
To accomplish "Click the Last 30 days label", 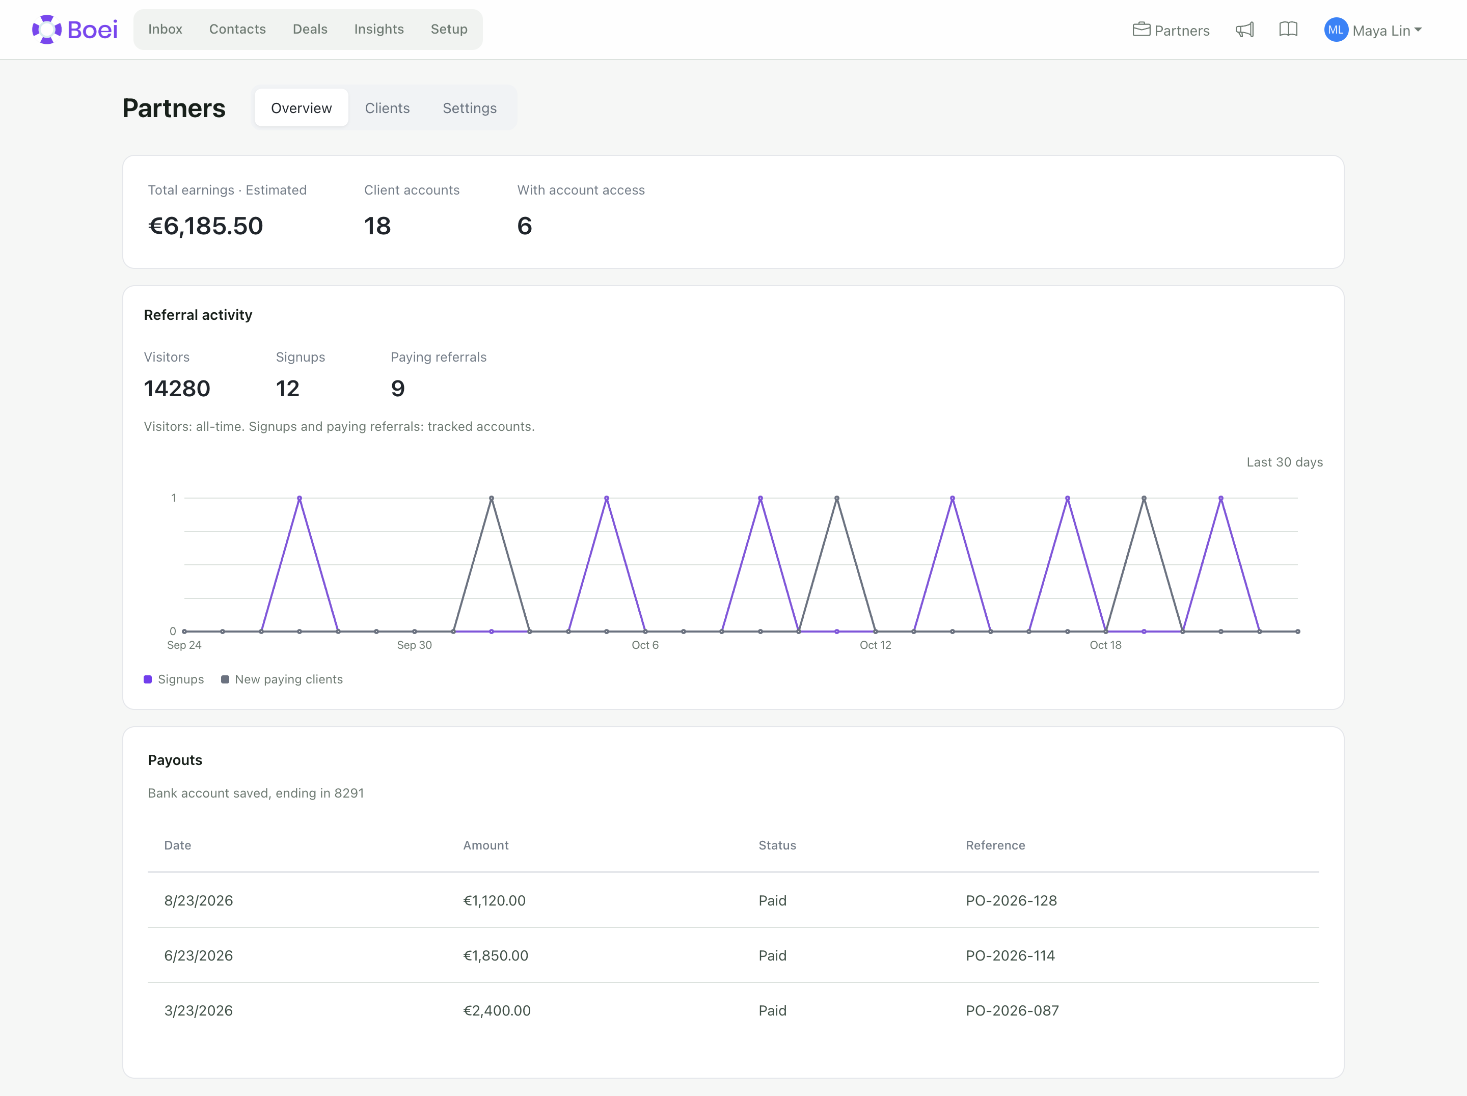I will [1285, 462].
